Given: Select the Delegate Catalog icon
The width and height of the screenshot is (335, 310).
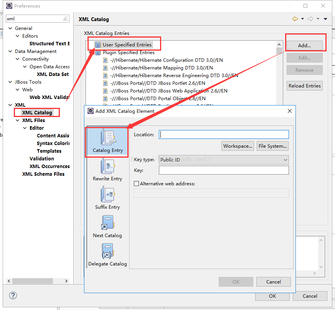Looking at the screenshot, I should [x=108, y=251].
